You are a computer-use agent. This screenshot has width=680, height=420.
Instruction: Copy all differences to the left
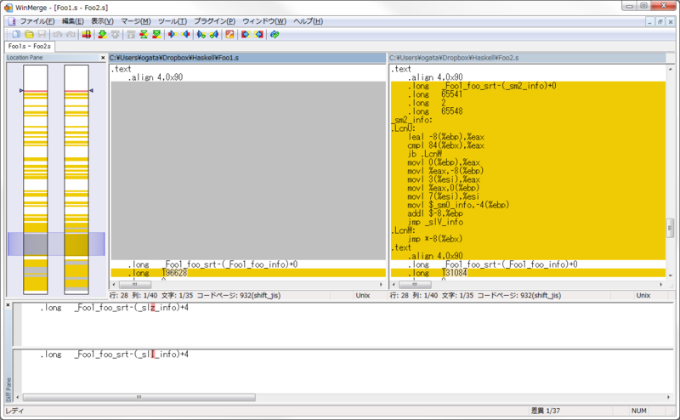pos(259,34)
